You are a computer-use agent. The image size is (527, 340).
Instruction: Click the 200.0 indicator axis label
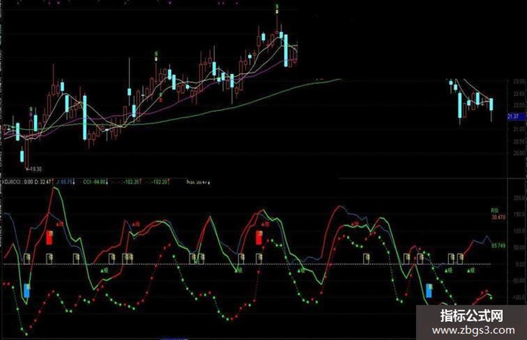519,198
